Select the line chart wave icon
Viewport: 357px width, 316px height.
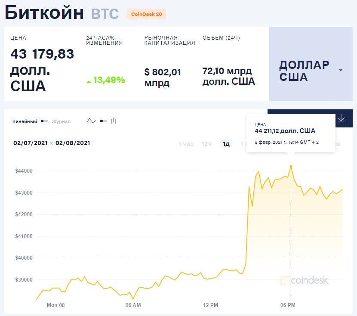pyautogui.click(x=91, y=121)
